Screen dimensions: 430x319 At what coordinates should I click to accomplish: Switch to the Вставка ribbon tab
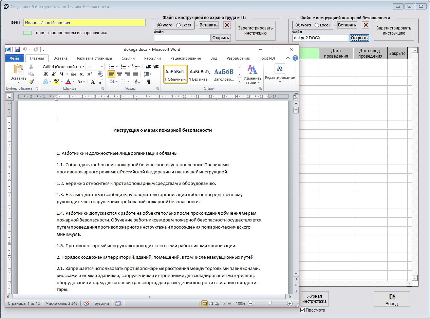(x=60, y=58)
